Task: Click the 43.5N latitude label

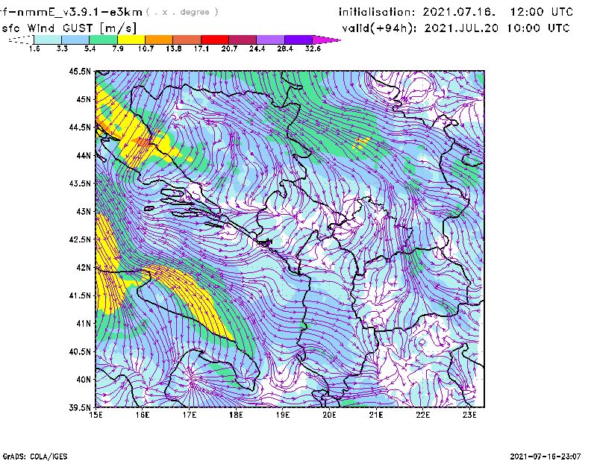Action: (80, 184)
